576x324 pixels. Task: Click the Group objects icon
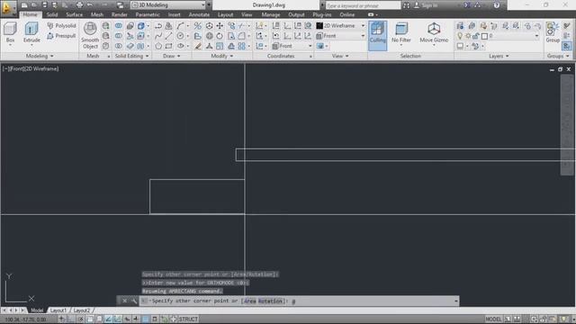[552, 32]
